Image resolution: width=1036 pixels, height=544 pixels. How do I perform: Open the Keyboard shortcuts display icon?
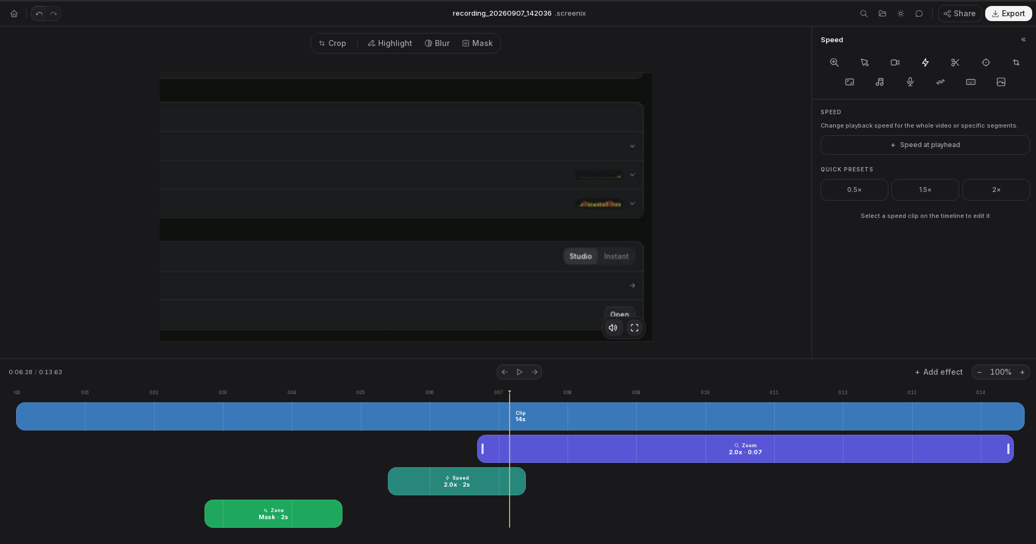click(971, 82)
